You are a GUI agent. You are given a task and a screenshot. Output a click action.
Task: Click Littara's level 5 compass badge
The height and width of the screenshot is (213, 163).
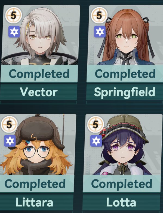pyautogui.click(x=9, y=124)
